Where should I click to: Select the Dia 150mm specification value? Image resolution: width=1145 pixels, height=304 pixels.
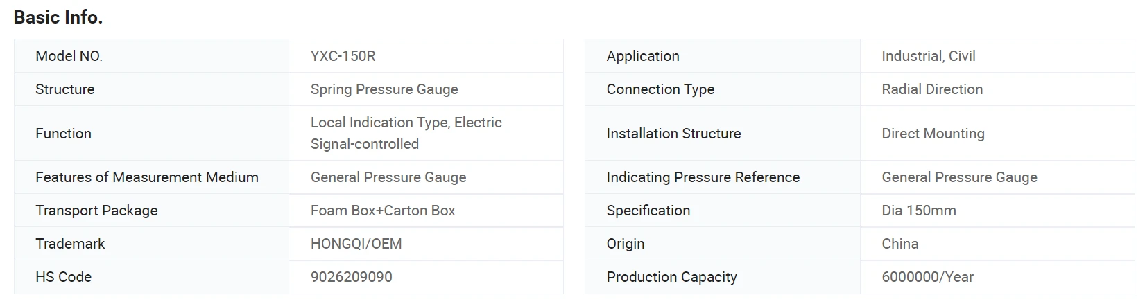point(918,211)
